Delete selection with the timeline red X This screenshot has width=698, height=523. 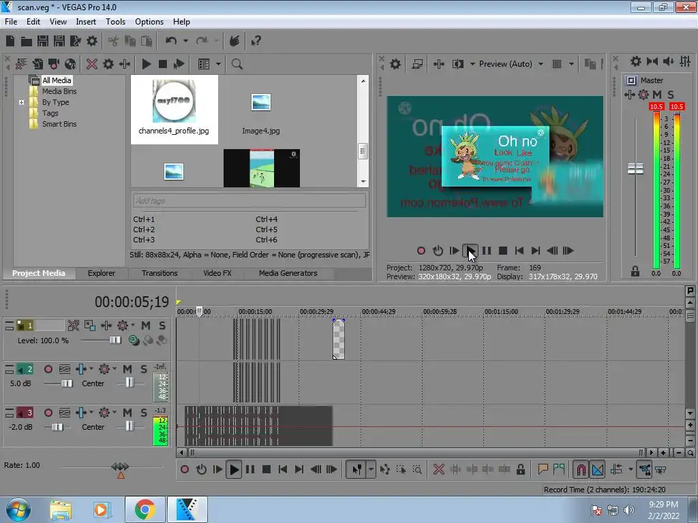click(438, 469)
